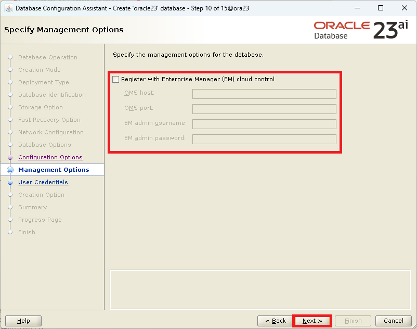The width and height of the screenshot is (417, 329).
Task: Click the Management Options step bullet icon
Action: pyautogui.click(x=10, y=170)
